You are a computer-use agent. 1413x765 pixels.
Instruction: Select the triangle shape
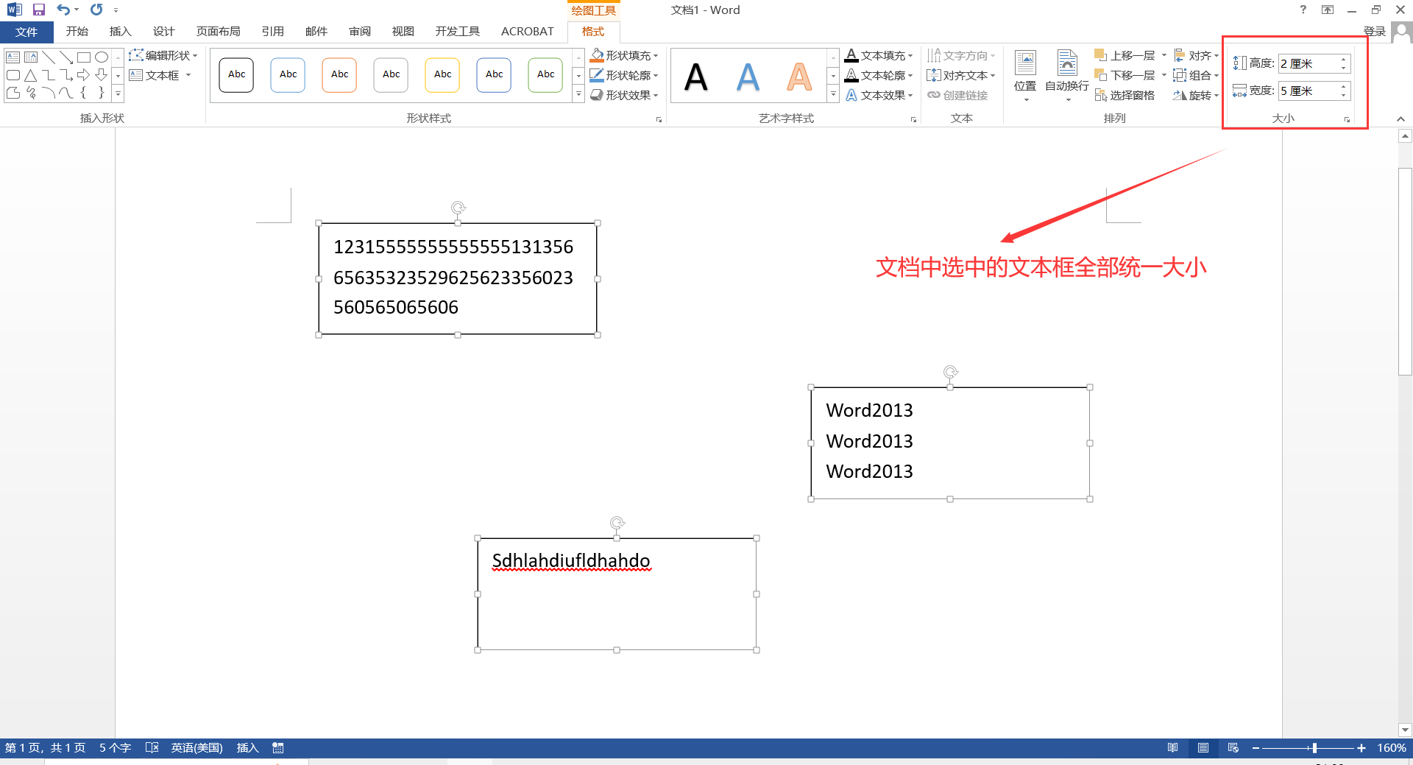click(30, 74)
